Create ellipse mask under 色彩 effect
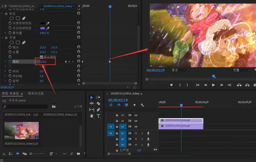 pos(11,18)
